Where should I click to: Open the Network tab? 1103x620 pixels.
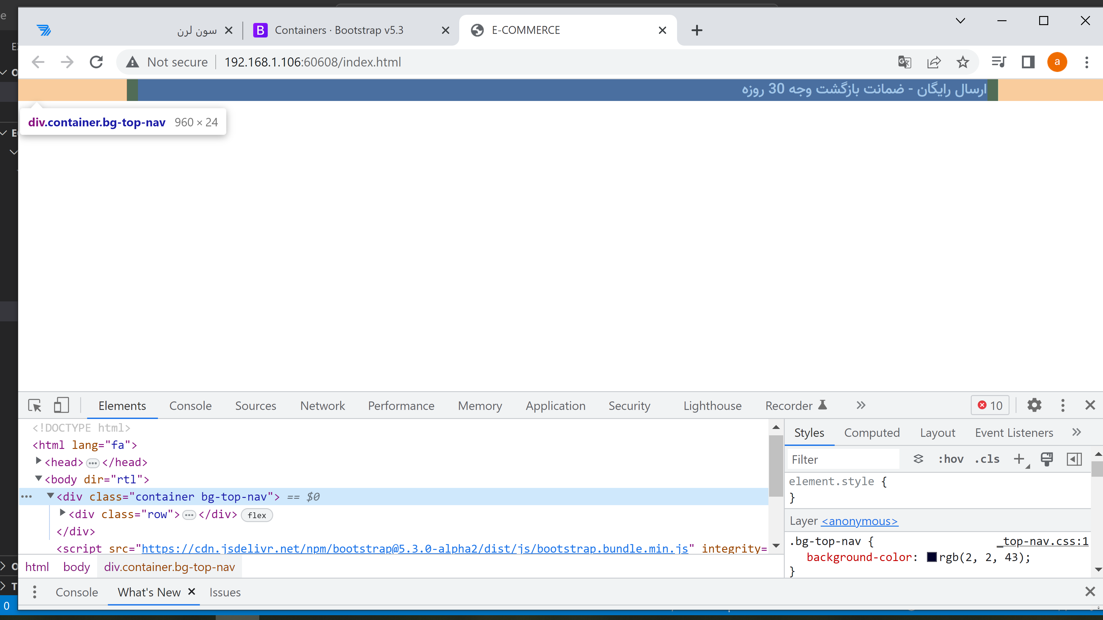click(322, 405)
